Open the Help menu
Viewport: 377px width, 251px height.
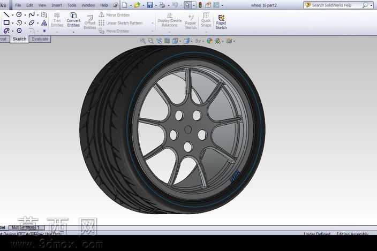(104, 5)
